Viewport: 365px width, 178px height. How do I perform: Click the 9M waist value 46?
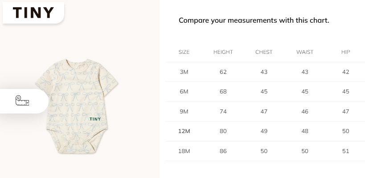305,112
